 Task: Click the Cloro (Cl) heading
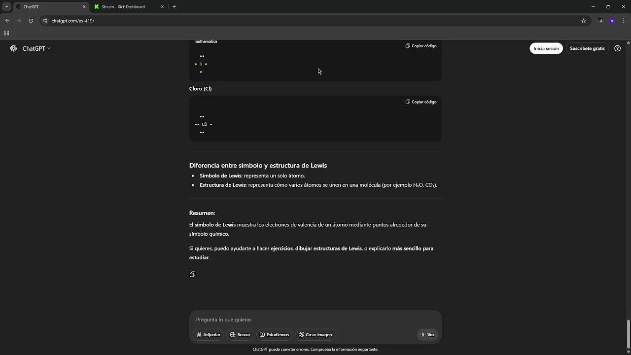coord(200,89)
